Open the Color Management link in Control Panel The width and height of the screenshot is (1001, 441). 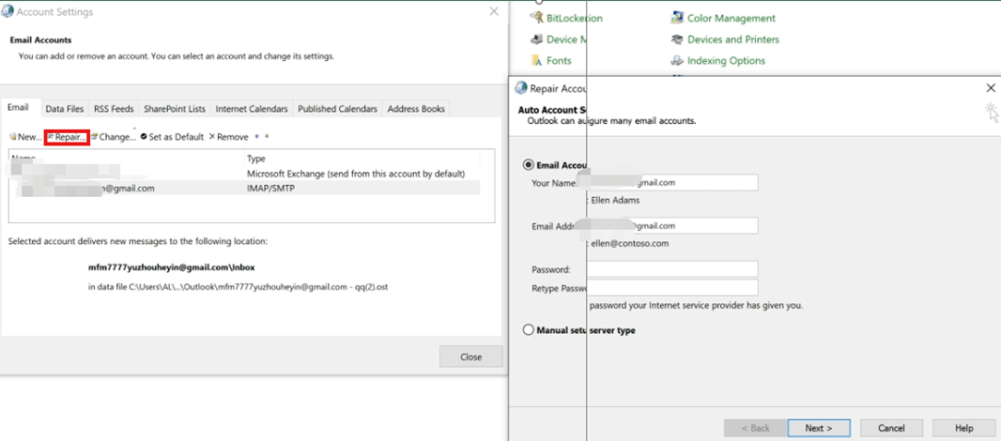click(731, 18)
